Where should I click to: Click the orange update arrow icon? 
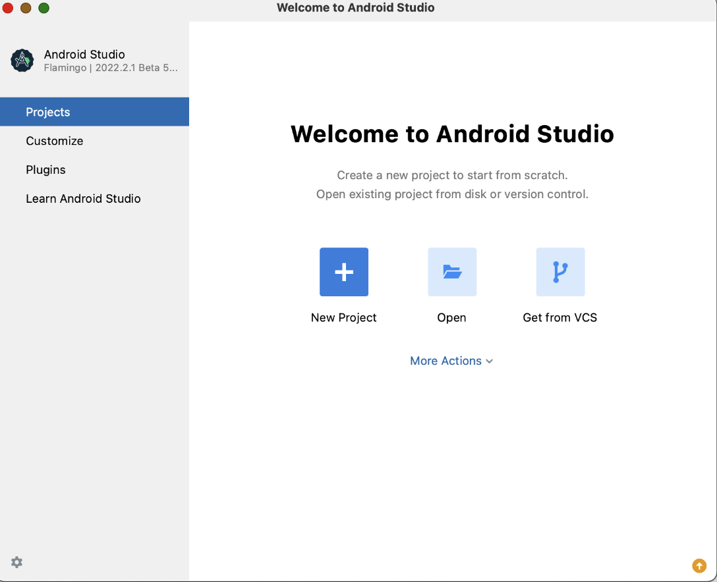point(699,566)
